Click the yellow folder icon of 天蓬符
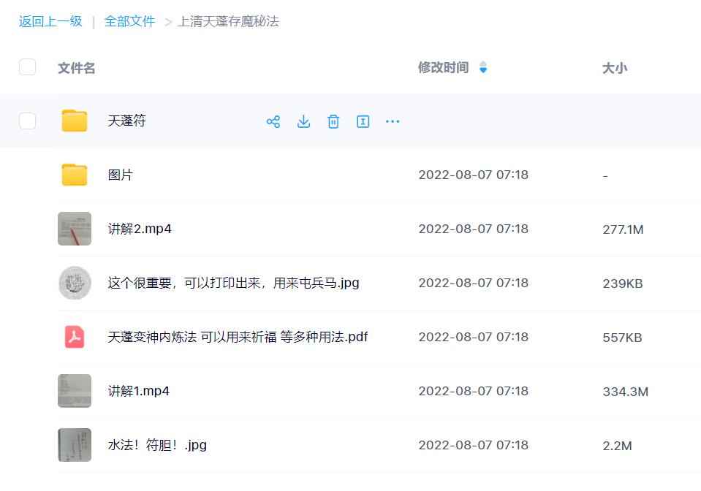The height and width of the screenshot is (491, 701). click(x=74, y=121)
